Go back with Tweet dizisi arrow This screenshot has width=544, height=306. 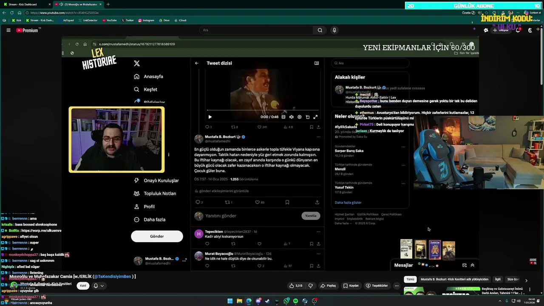[x=197, y=63]
